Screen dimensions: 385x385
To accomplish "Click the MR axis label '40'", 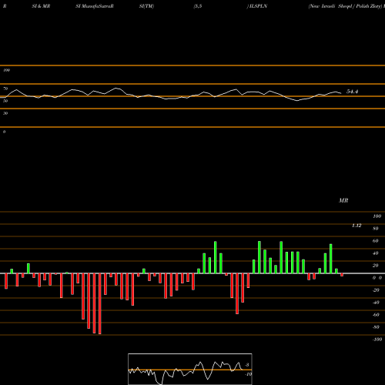I will (x=376, y=253).
